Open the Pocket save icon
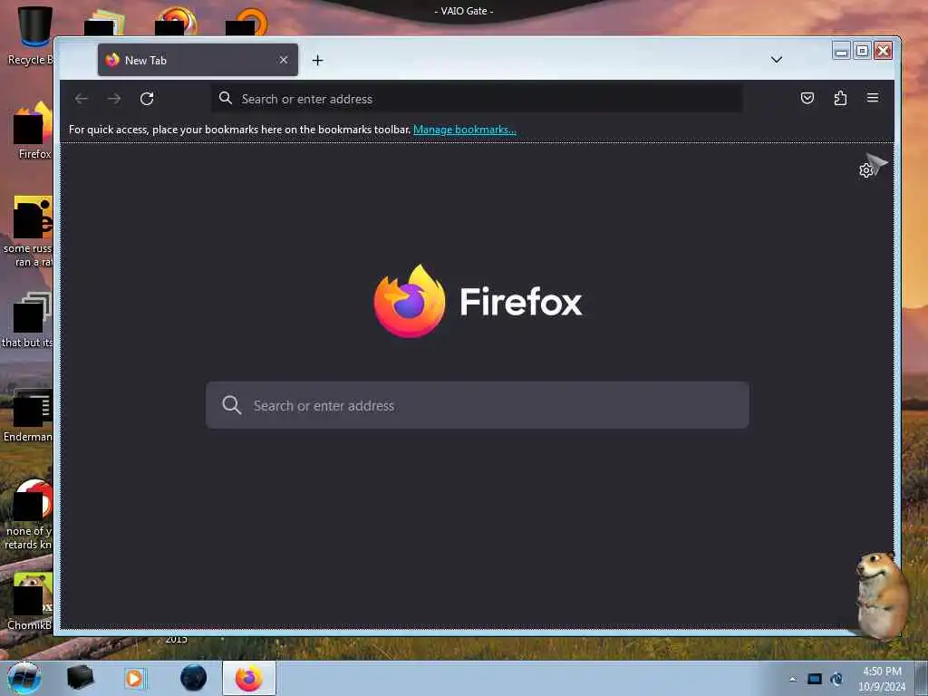 (807, 98)
